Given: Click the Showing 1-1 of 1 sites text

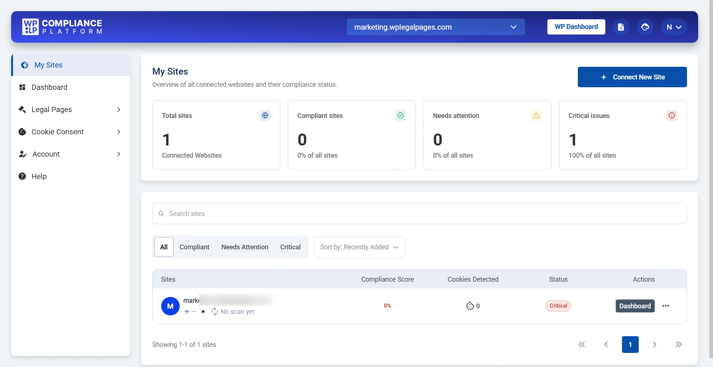Looking at the screenshot, I should click(x=184, y=345).
